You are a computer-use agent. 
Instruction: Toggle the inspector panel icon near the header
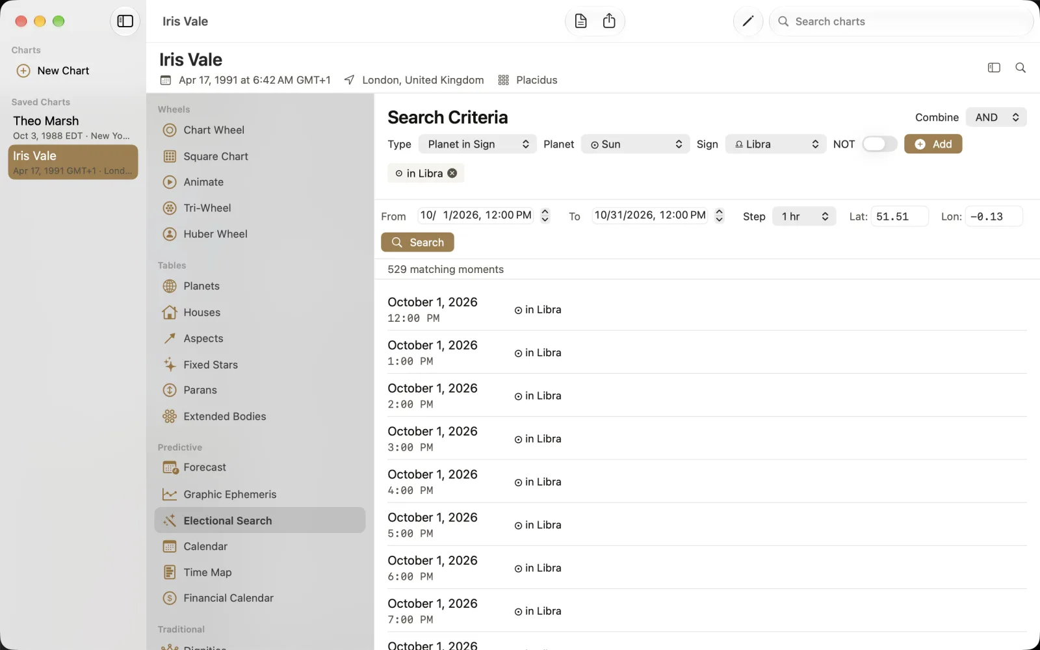(x=994, y=68)
